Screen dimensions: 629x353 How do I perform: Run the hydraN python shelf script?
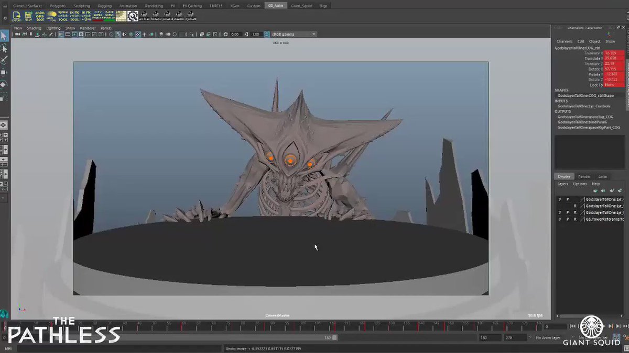tap(191, 16)
